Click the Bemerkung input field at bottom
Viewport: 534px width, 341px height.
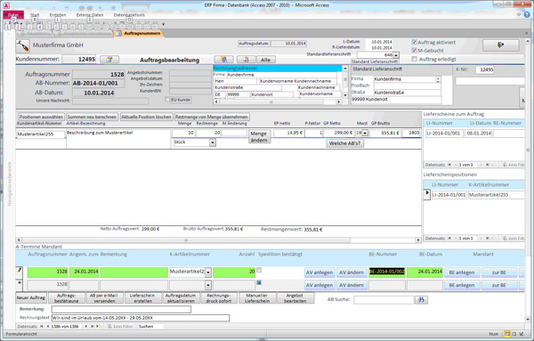click(x=121, y=309)
